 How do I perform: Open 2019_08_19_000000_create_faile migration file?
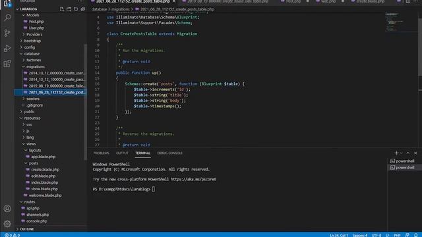(57, 86)
